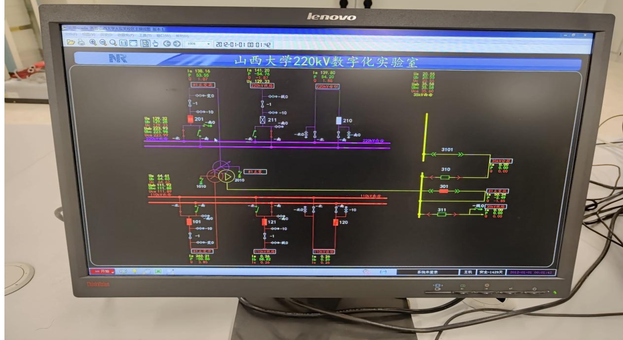Open the 收藏夹(F) menu
The image size is (623, 340).
125,34
